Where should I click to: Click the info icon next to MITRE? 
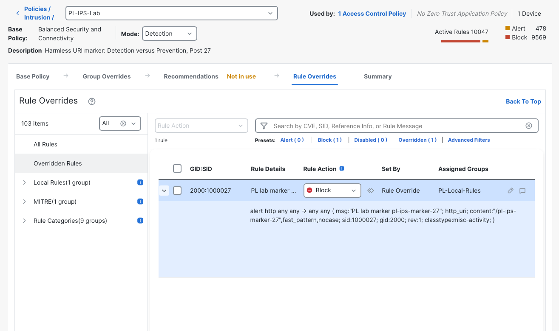[140, 202]
